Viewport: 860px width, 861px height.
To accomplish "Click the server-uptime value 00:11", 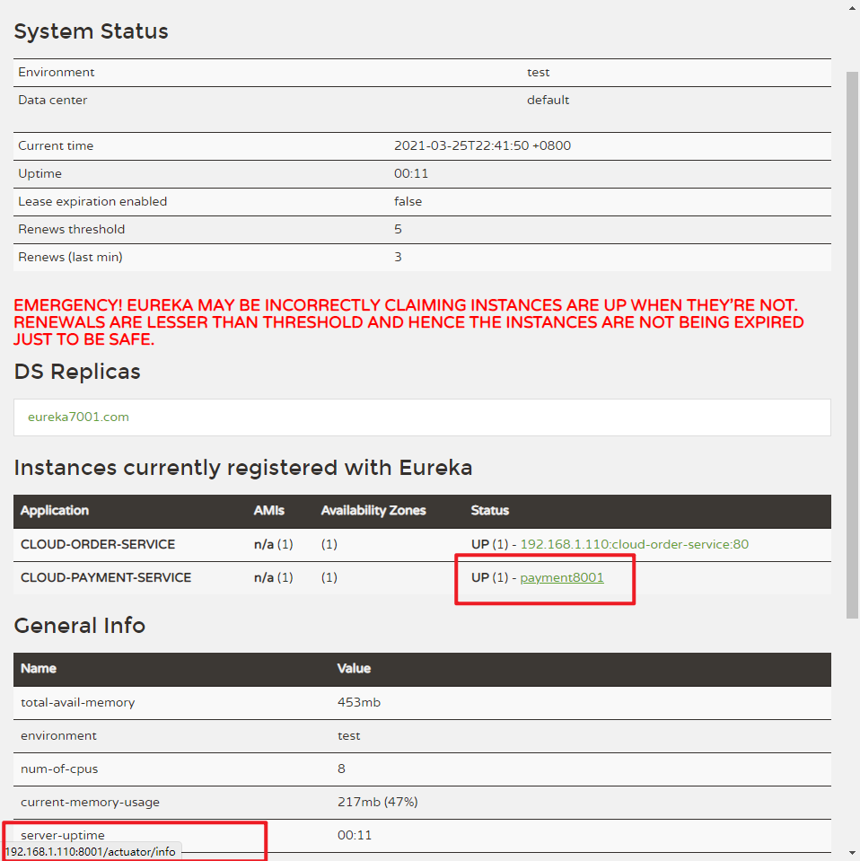I will point(355,835).
